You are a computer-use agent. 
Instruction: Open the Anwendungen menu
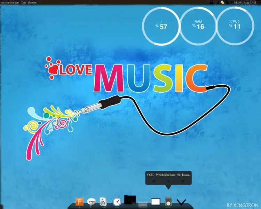[x=10, y=2]
